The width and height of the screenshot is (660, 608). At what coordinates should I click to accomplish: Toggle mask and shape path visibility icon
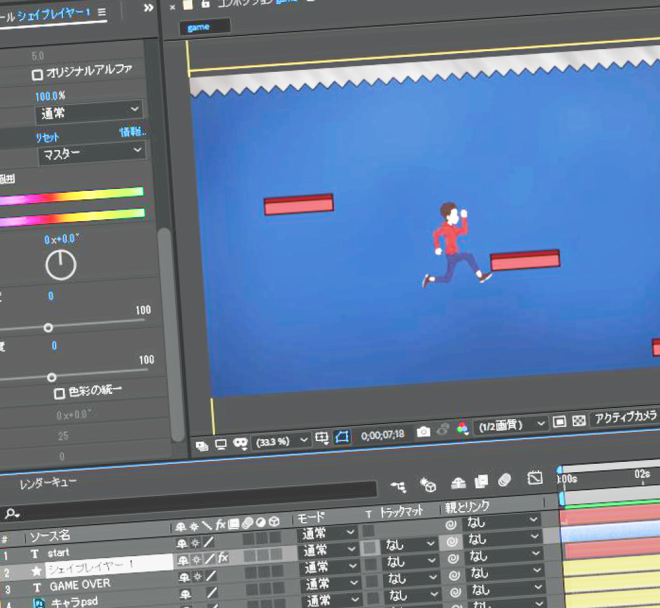pyautogui.click(x=342, y=437)
